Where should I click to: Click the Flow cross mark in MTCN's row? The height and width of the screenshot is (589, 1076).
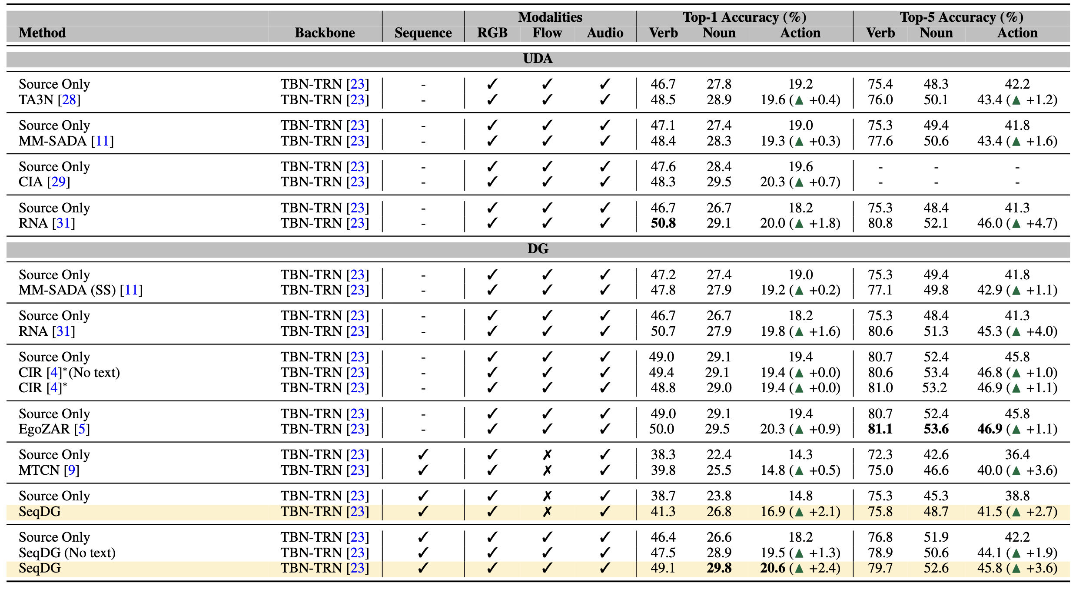547,470
